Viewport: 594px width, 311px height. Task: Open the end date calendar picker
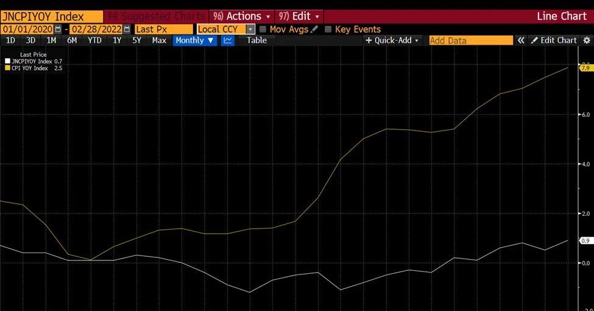(127, 29)
